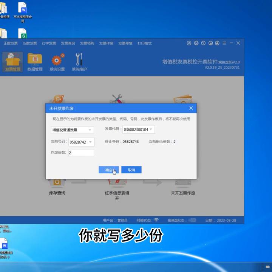272x272 pixels.
Task: Click the second circular icon beside help
Action: click(x=196, y=43)
